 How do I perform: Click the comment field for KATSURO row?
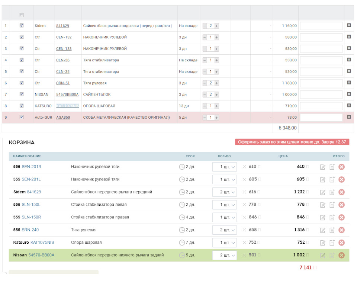pyautogui.click(x=321, y=106)
